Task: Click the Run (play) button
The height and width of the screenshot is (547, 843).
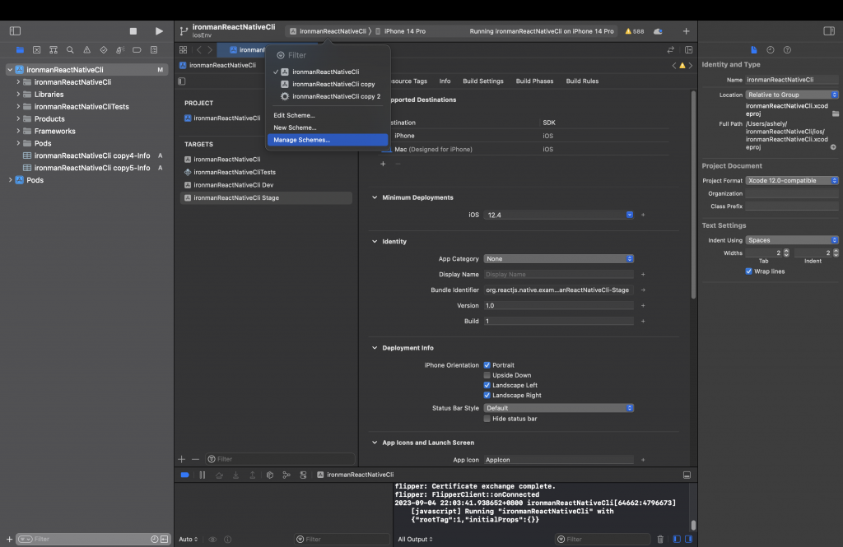Action: [159, 31]
